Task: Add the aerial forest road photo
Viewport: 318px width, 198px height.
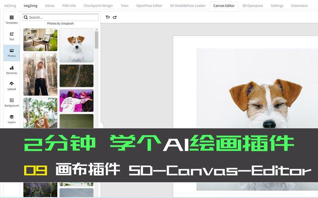Action: (x=76, y=76)
